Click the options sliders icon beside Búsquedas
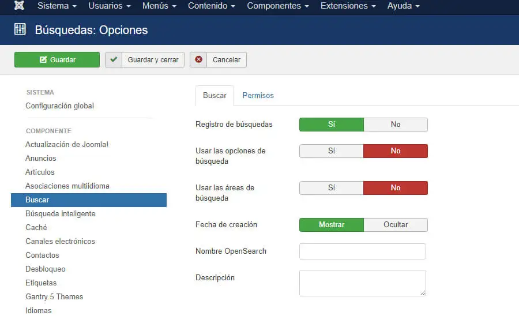519x316 pixels. point(20,29)
